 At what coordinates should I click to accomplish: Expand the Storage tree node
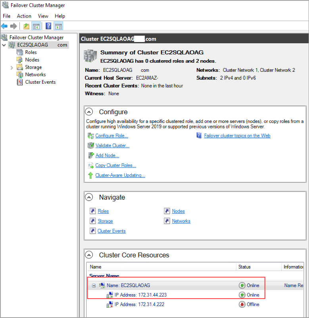pyautogui.click(x=12, y=67)
